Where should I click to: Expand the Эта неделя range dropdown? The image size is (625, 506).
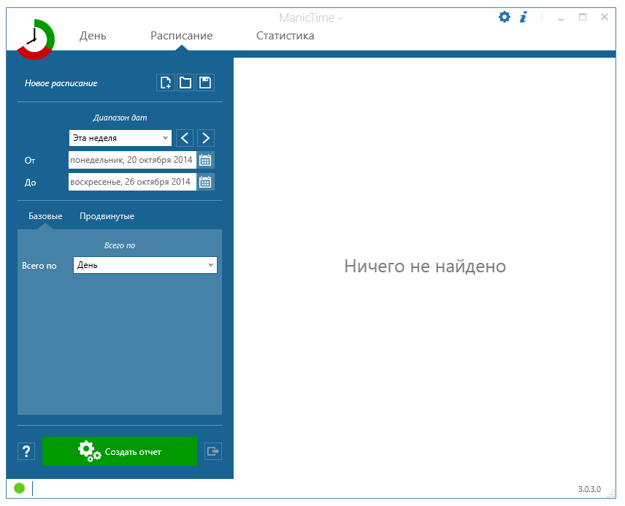120,137
